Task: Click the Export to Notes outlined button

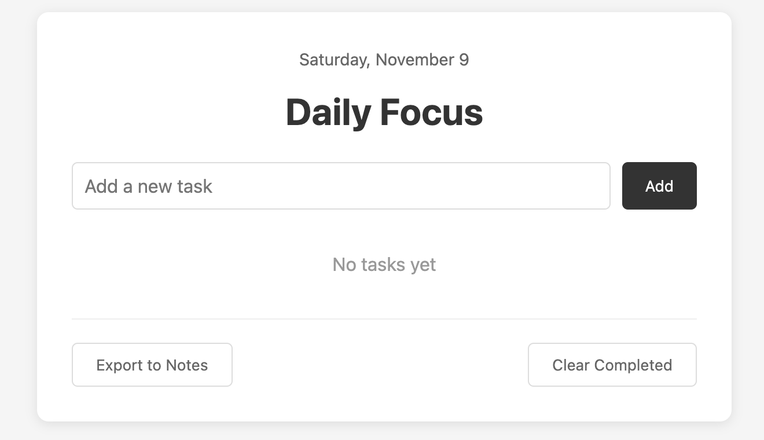Action: (152, 365)
